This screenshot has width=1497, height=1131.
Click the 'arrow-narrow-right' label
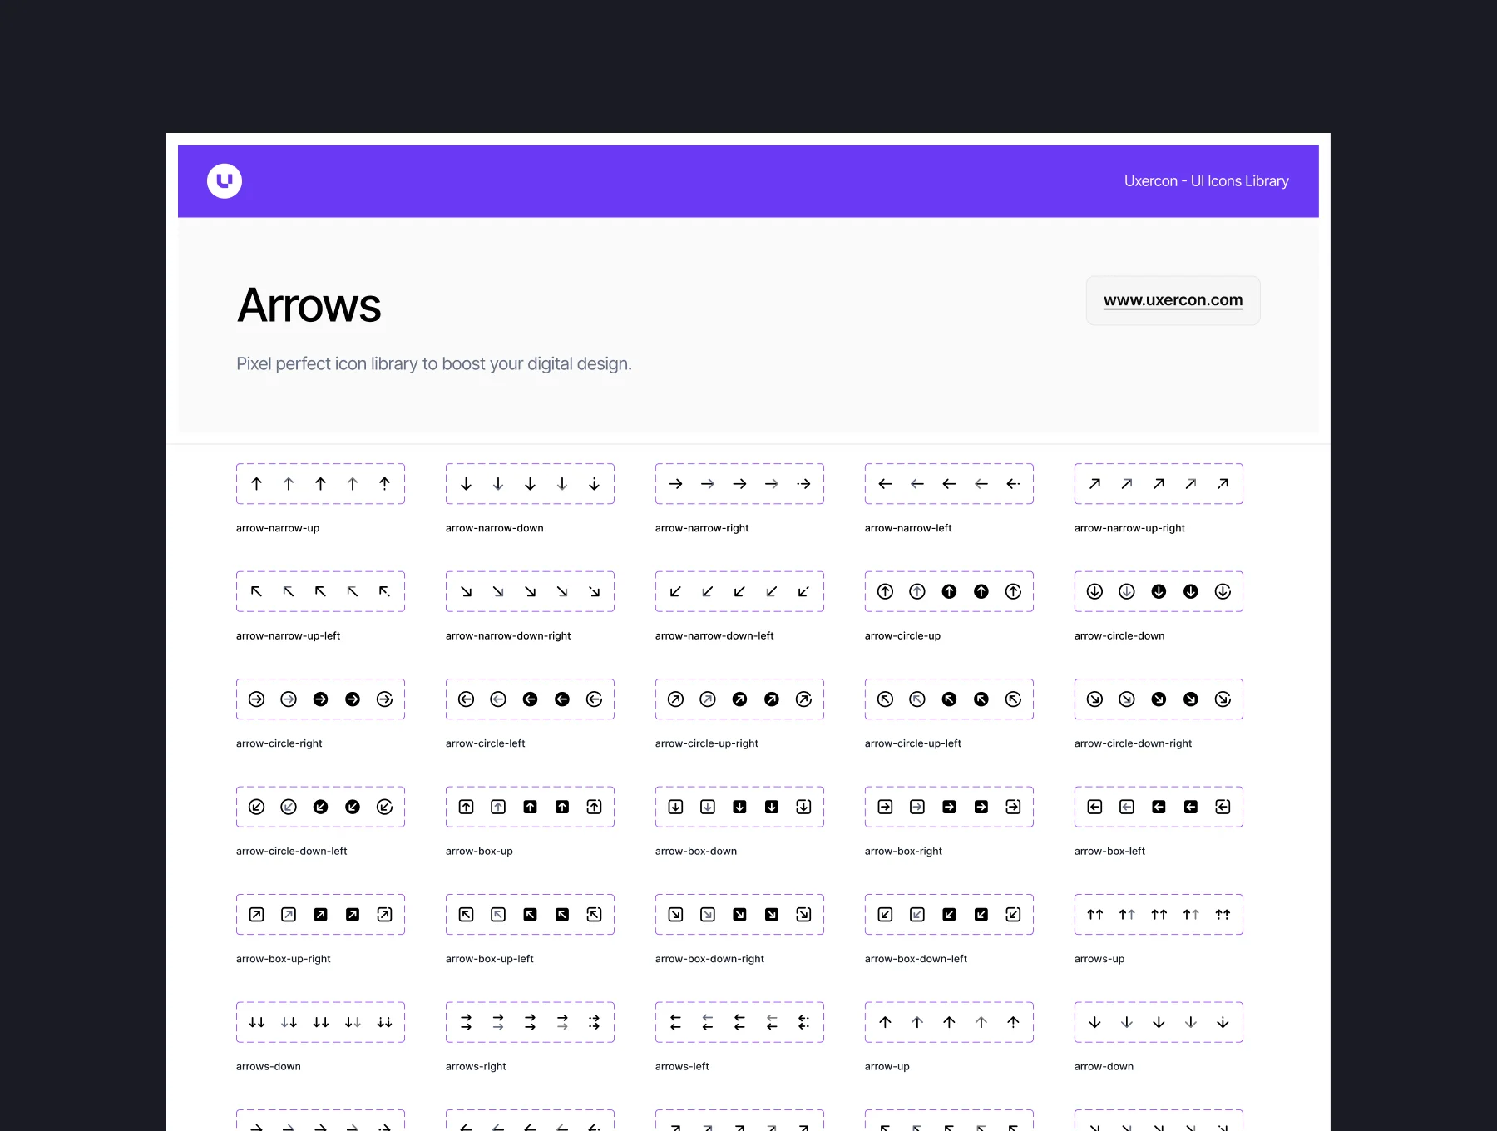click(702, 528)
